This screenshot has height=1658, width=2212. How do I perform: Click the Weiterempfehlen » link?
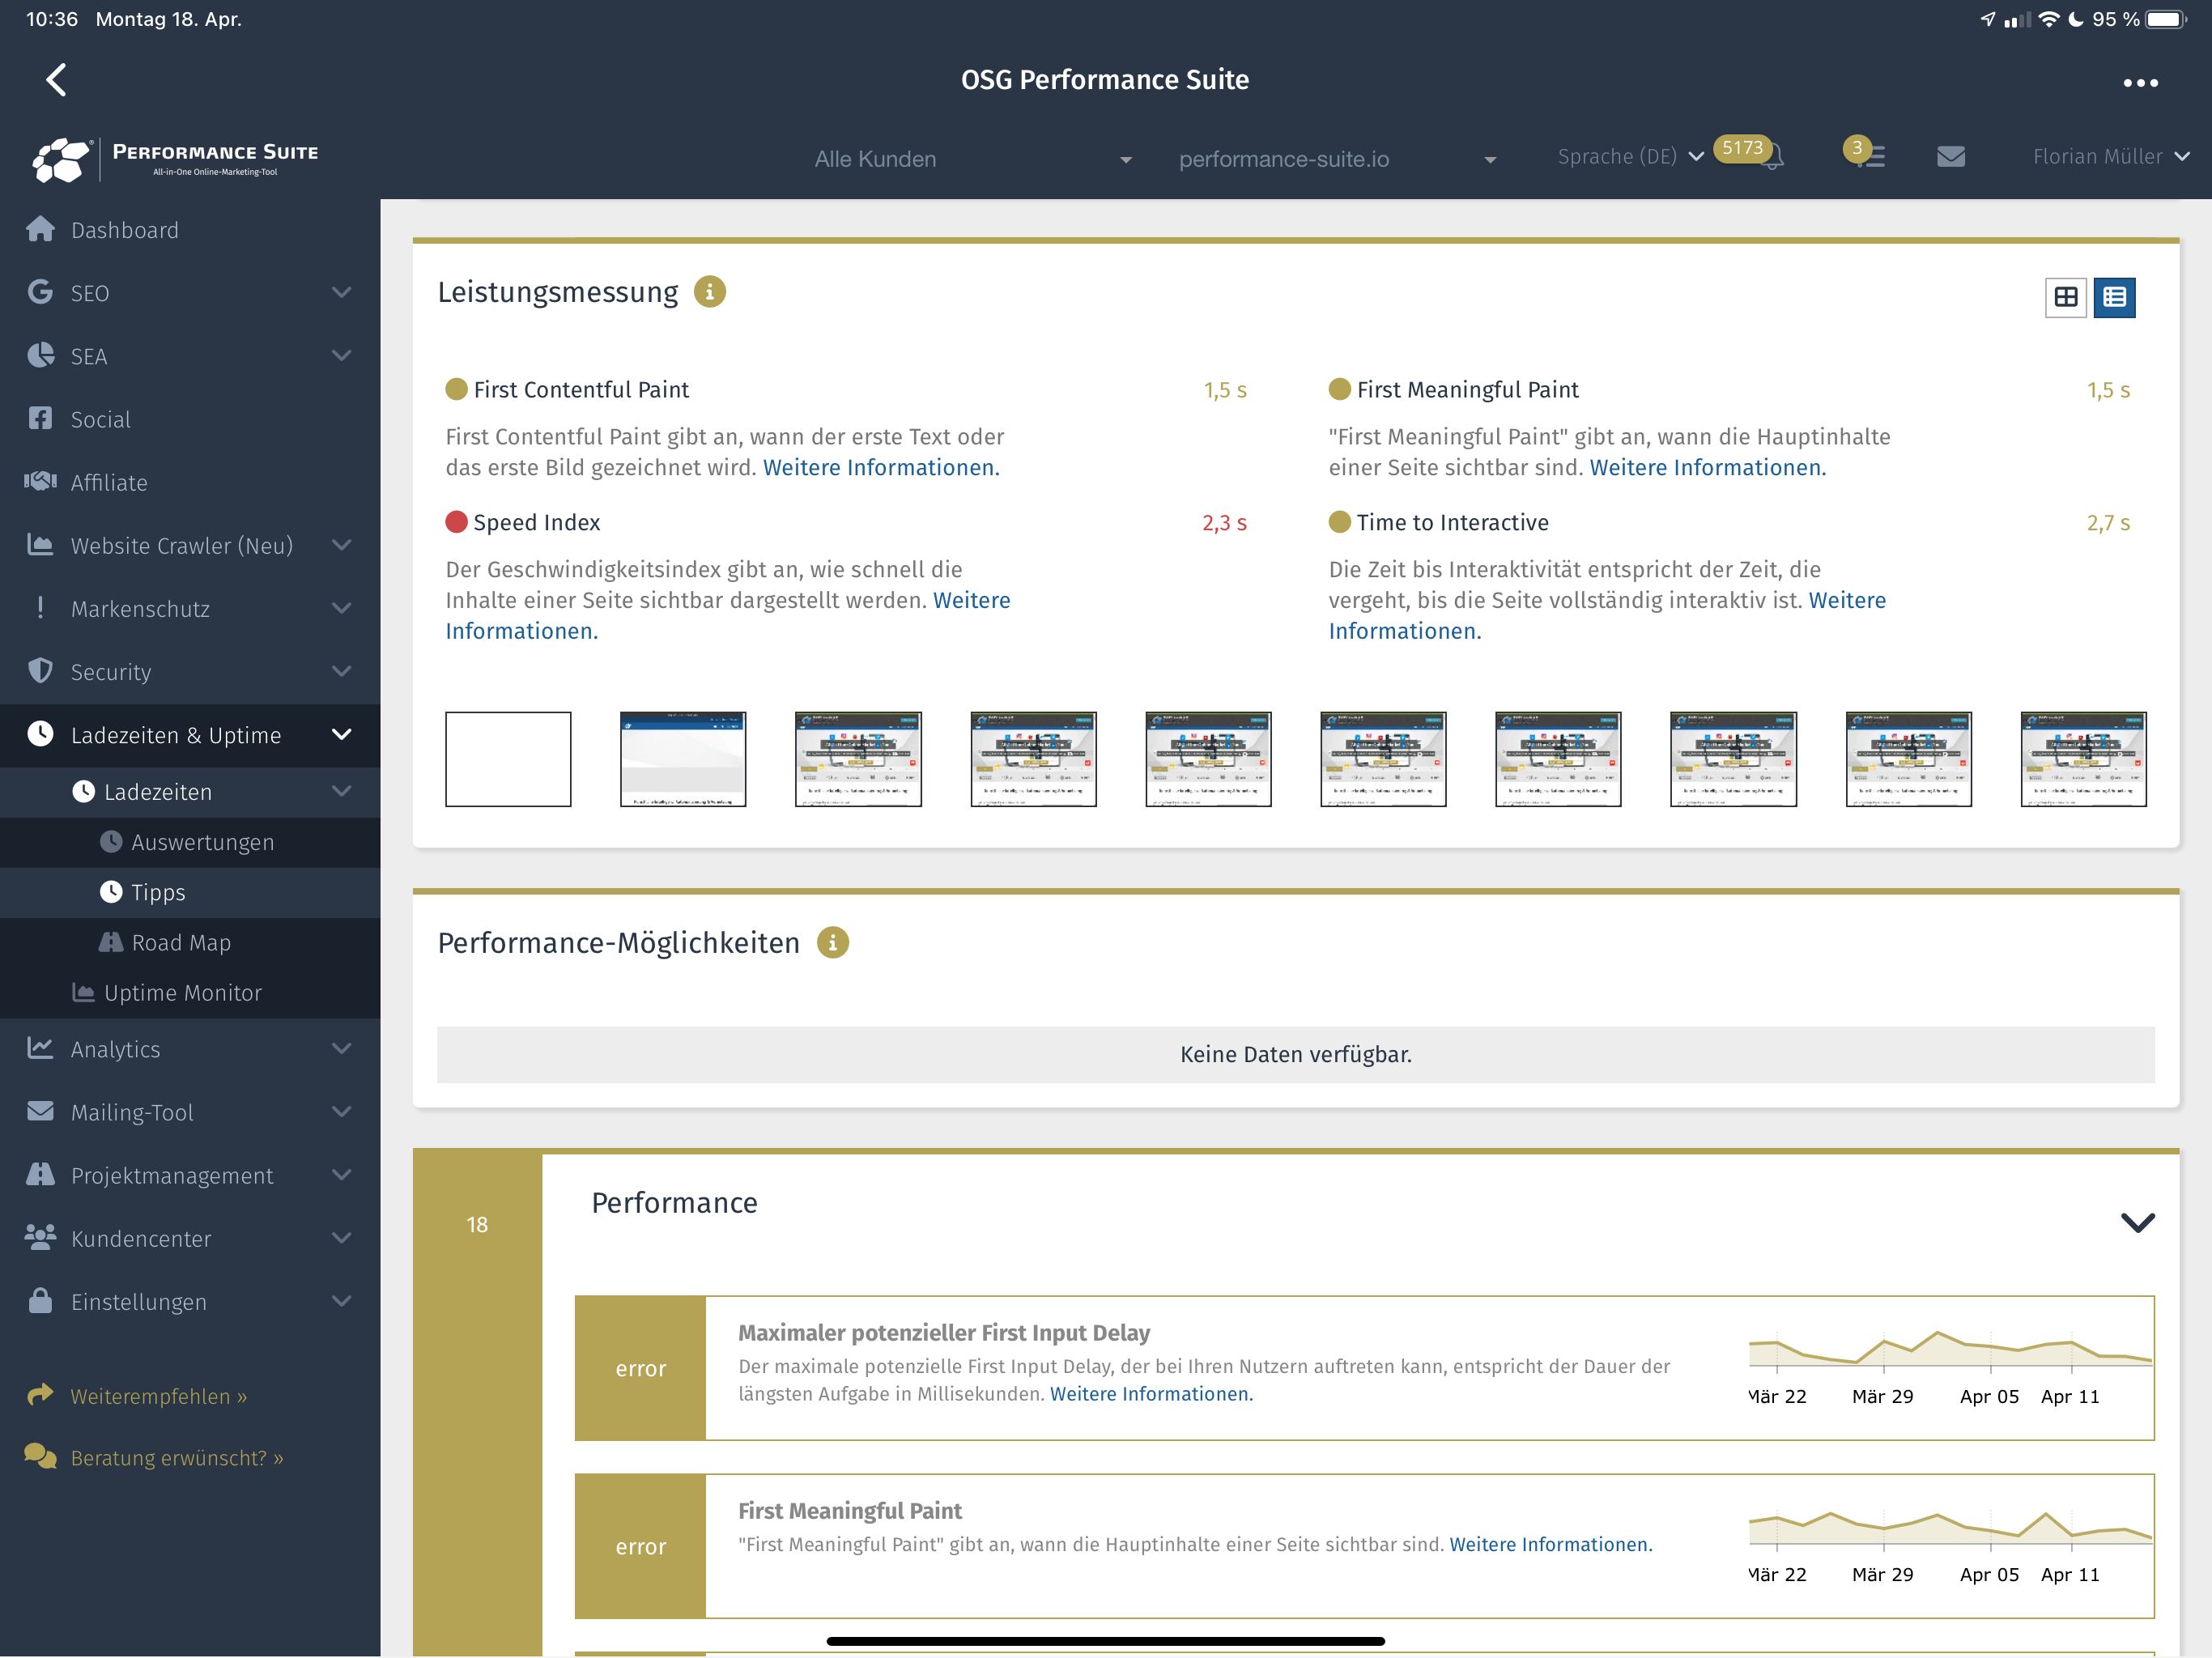[158, 1396]
